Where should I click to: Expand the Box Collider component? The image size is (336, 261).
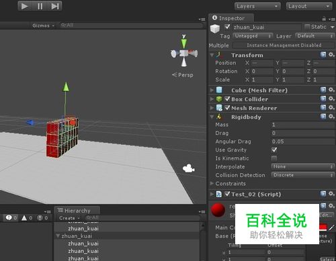(x=212, y=99)
